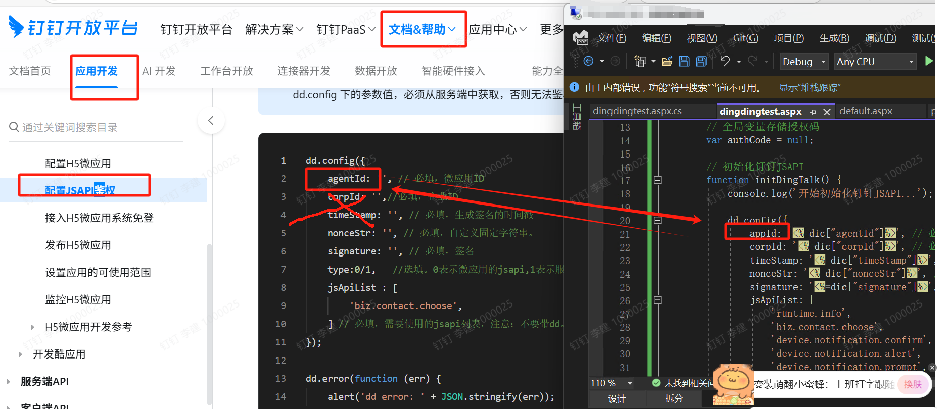The width and height of the screenshot is (937, 409).
Task: Click the blue info icon in the warning bar
Action: tap(574, 87)
